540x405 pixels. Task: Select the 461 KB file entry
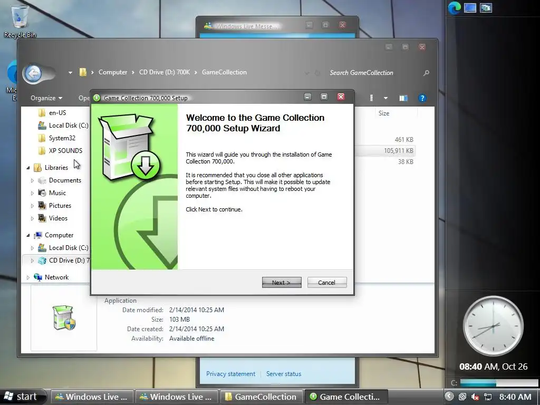tap(403, 139)
